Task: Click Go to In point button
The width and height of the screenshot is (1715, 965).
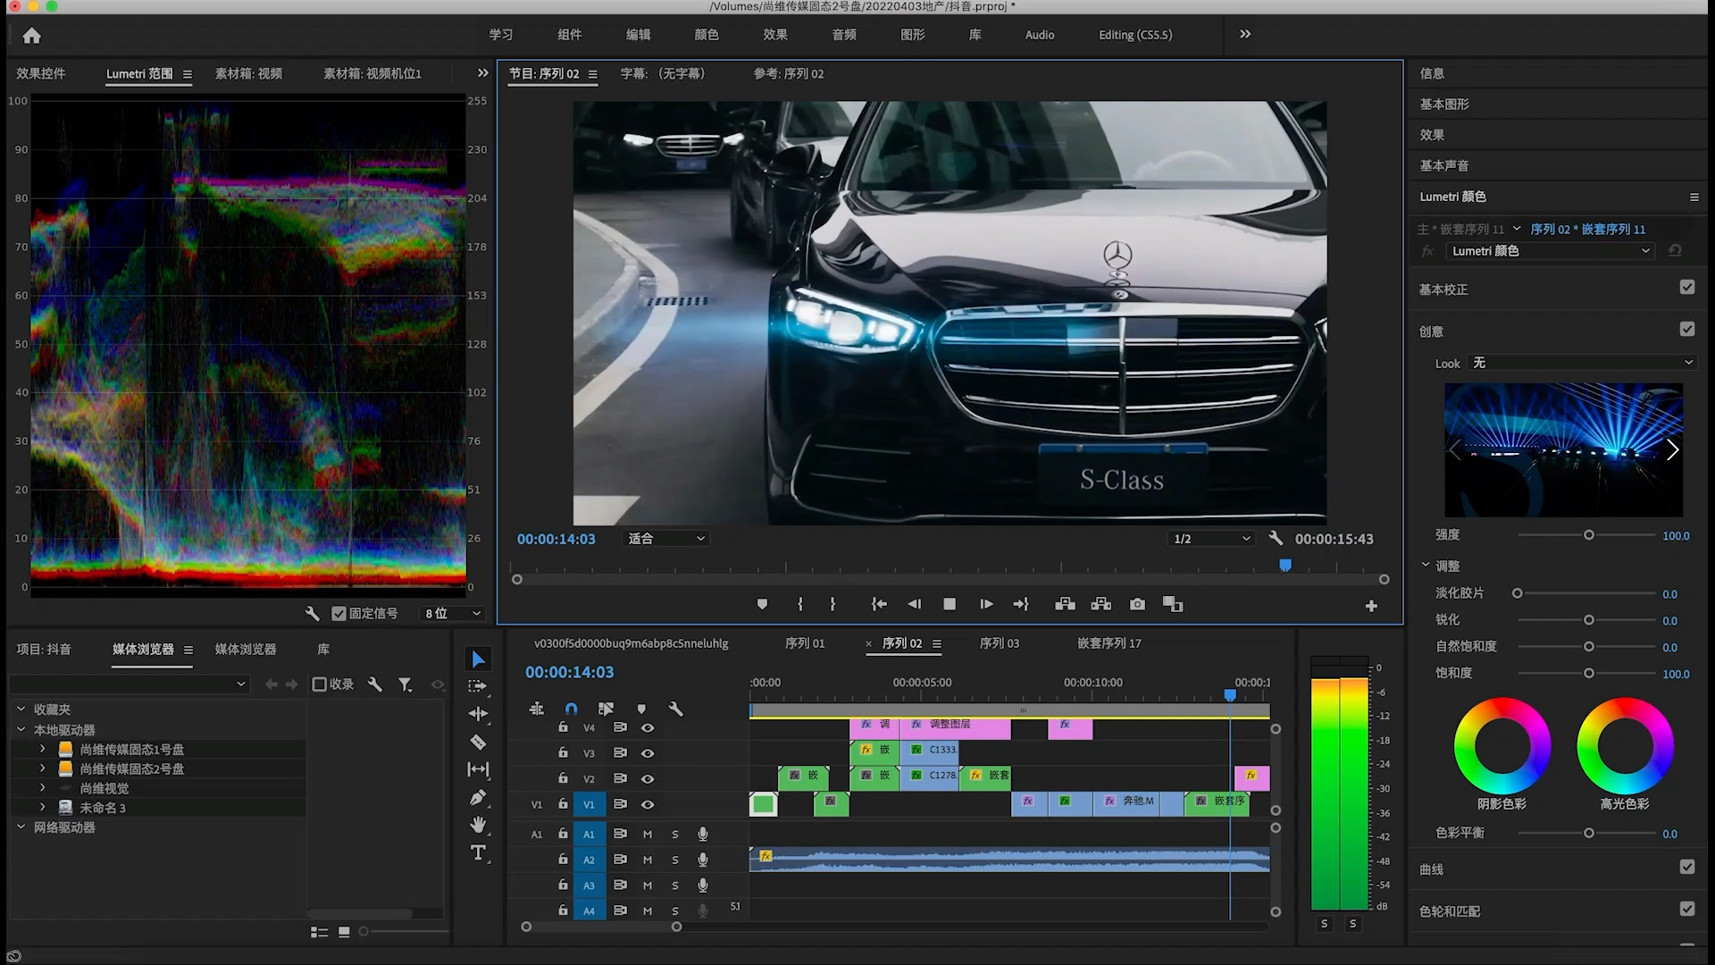Action: pos(879,605)
